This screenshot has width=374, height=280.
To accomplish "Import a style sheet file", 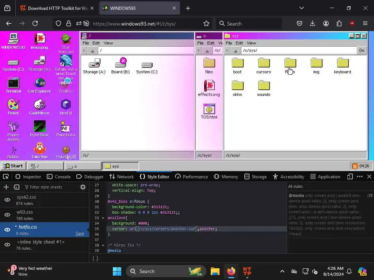I will 16,187.
